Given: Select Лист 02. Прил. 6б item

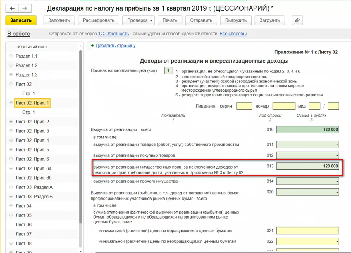Looking at the screenshot, I should [x=34, y=178].
